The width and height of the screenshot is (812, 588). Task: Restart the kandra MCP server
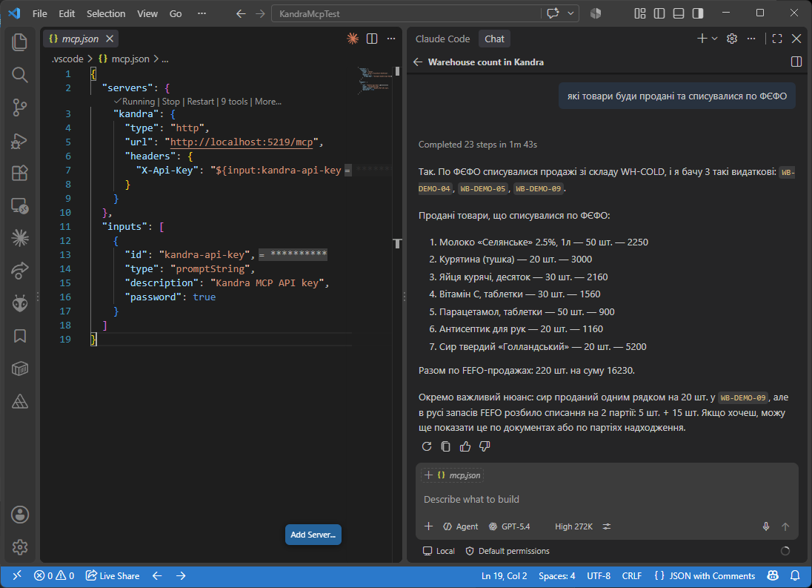[x=201, y=102]
